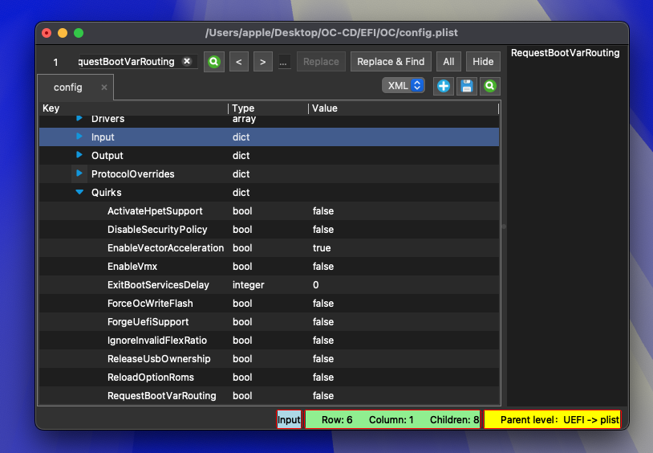Click the Input label in status bar

tap(289, 419)
